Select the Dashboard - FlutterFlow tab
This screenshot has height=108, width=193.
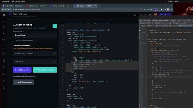85,6
